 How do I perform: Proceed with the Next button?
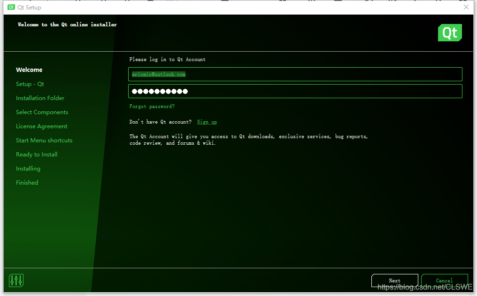coord(394,280)
